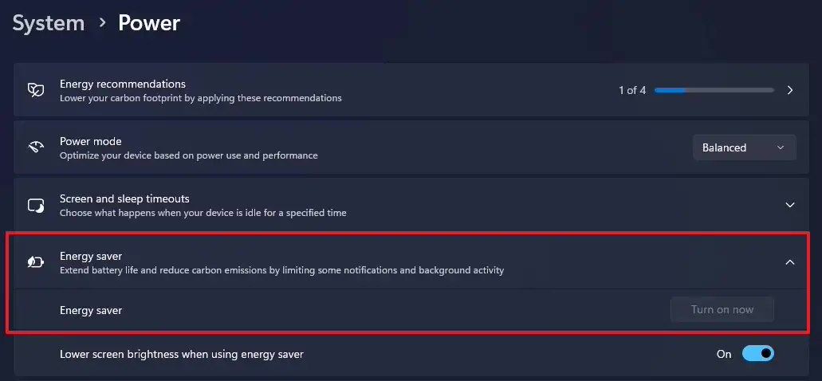822x381 pixels.
Task: Open Energy recommendations with right arrow
Action: click(x=790, y=90)
